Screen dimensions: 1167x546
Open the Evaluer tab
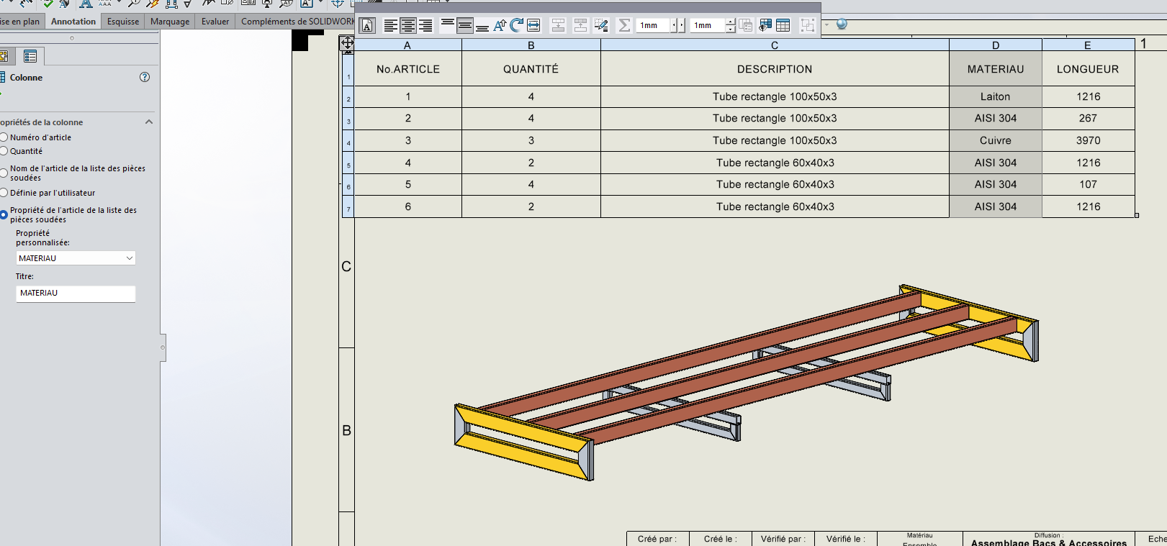point(215,22)
